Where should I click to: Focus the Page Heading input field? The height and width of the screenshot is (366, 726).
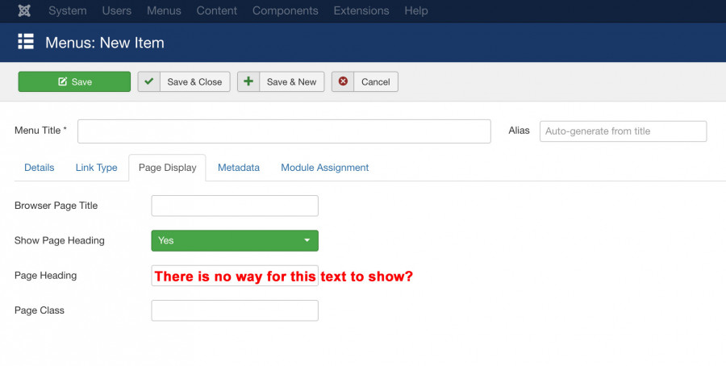pyautogui.click(x=235, y=276)
